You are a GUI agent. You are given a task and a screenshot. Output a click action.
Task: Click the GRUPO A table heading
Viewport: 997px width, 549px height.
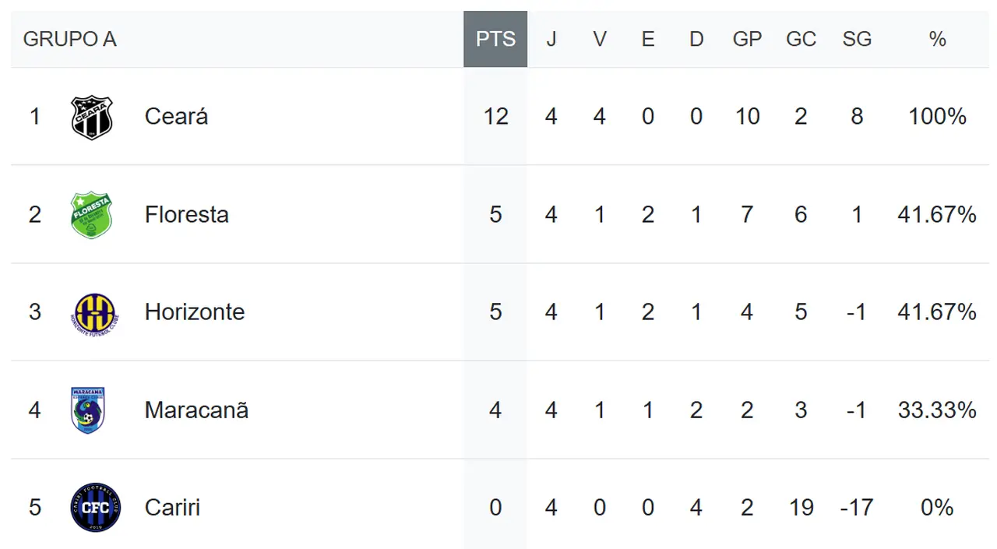pyautogui.click(x=70, y=39)
